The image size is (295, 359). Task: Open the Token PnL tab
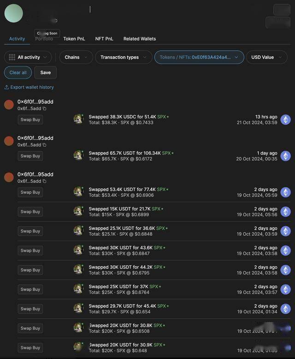[x=74, y=39]
